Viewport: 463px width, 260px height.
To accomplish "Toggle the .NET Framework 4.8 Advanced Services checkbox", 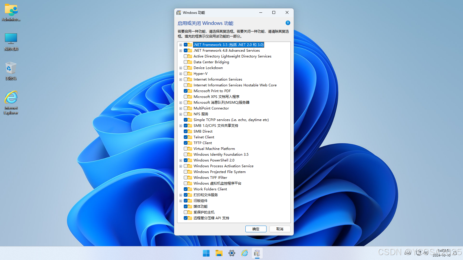I will 185,51.
